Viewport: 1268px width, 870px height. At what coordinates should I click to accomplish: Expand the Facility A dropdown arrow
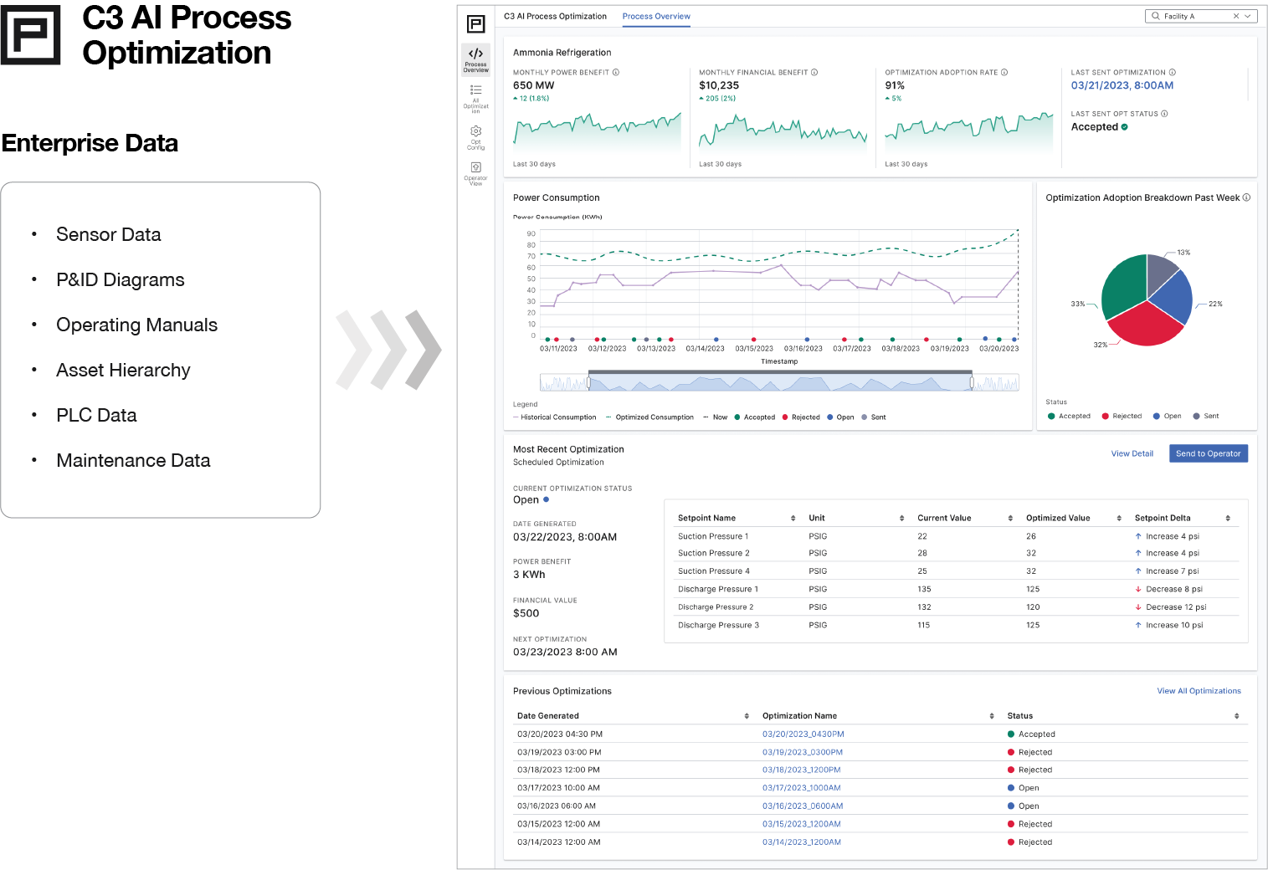[x=1248, y=16]
